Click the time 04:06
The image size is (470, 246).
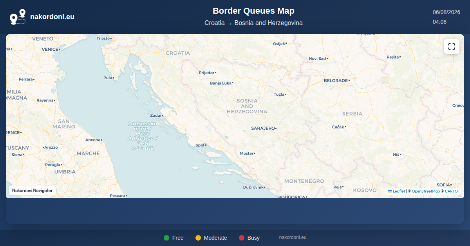tap(439, 22)
